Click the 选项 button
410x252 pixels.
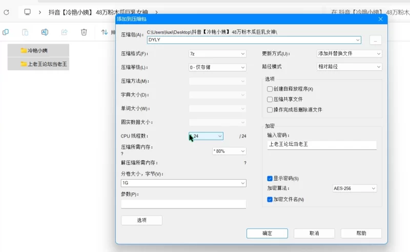coord(142,220)
